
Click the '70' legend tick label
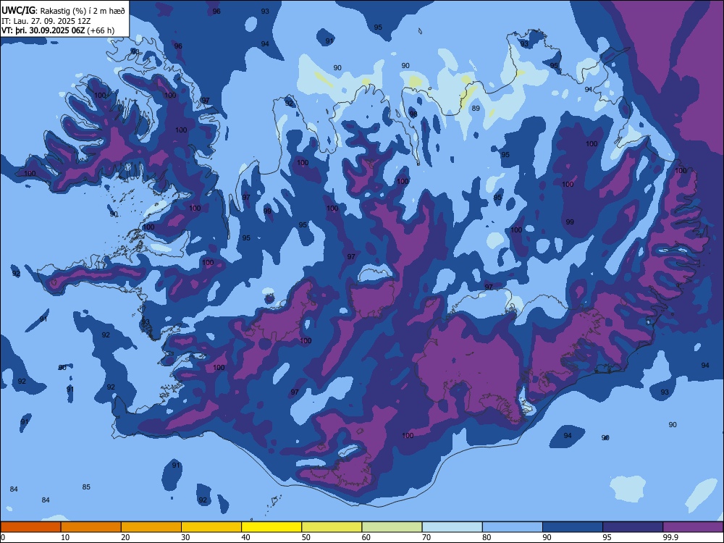(x=426, y=537)
